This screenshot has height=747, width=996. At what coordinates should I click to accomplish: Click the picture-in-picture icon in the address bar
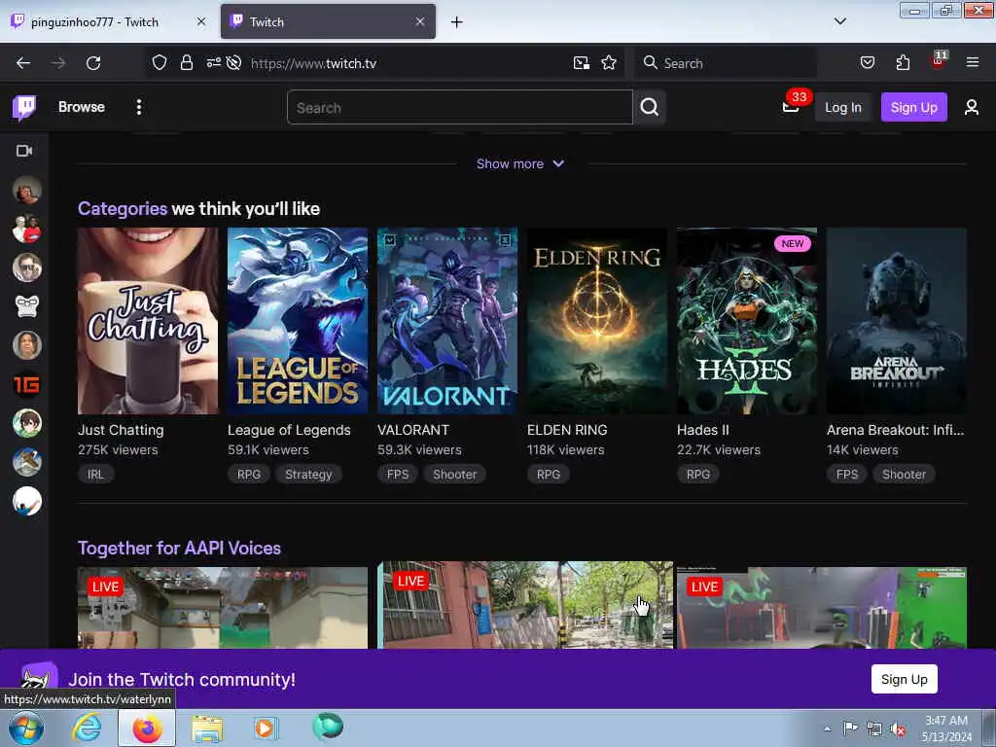pyautogui.click(x=582, y=63)
